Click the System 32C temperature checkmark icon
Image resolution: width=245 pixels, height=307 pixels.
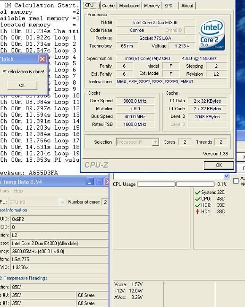pyautogui.click(x=197, y=193)
